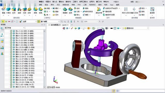The height and width of the screenshot is (93, 165).
Task: Switch to the 钣金 ribbon tab
Action: coord(46,5)
